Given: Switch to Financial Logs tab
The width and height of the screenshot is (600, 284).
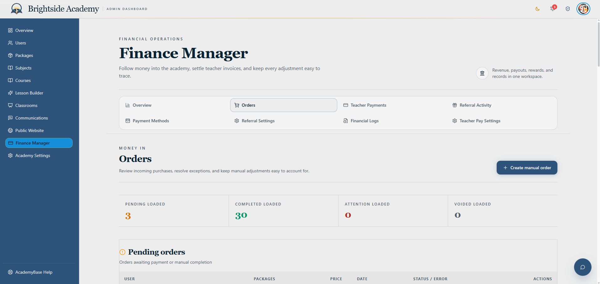Looking at the screenshot, I should [393, 121].
